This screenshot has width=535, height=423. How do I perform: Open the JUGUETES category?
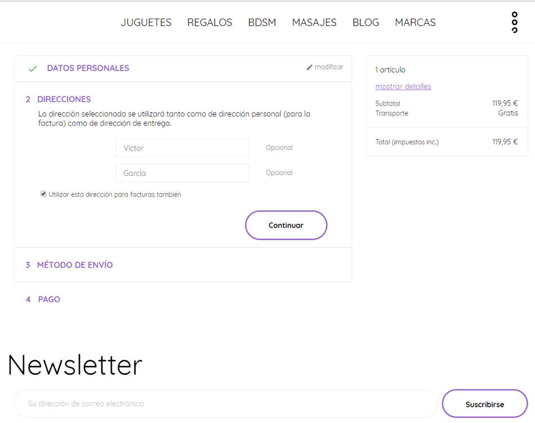pos(146,23)
